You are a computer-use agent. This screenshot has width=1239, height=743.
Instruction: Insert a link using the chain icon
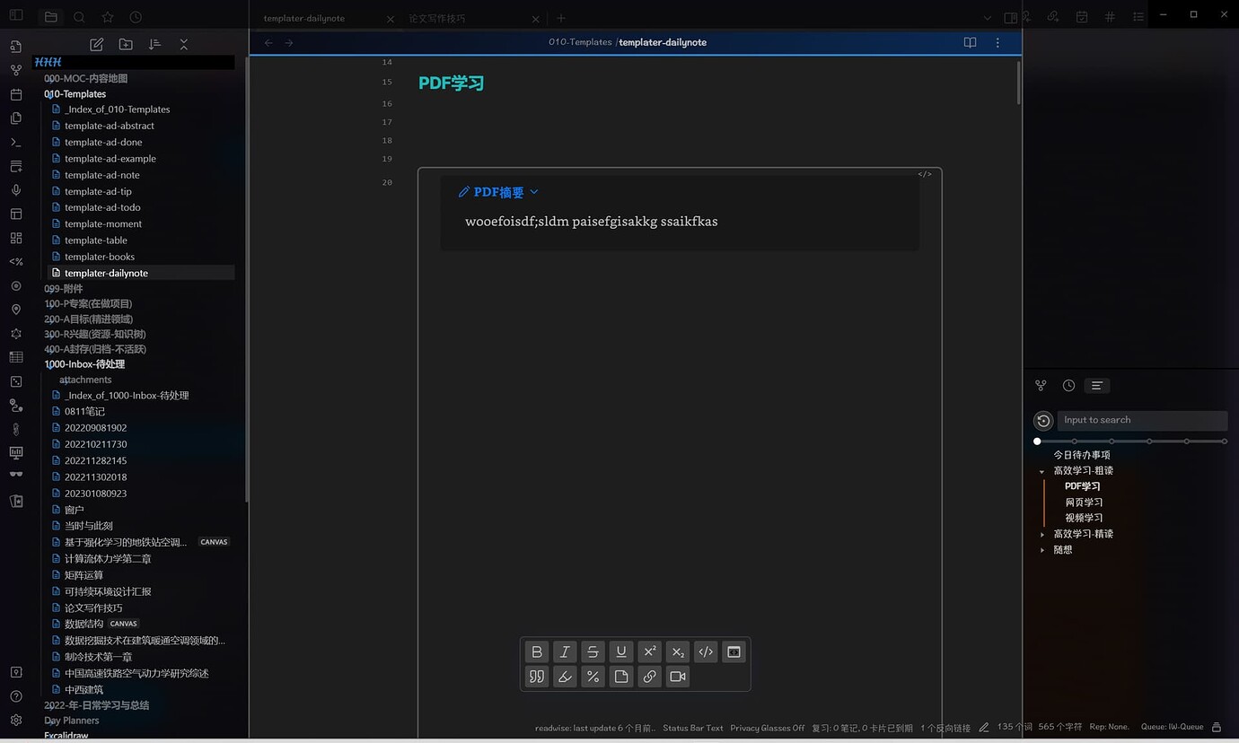[x=649, y=677]
